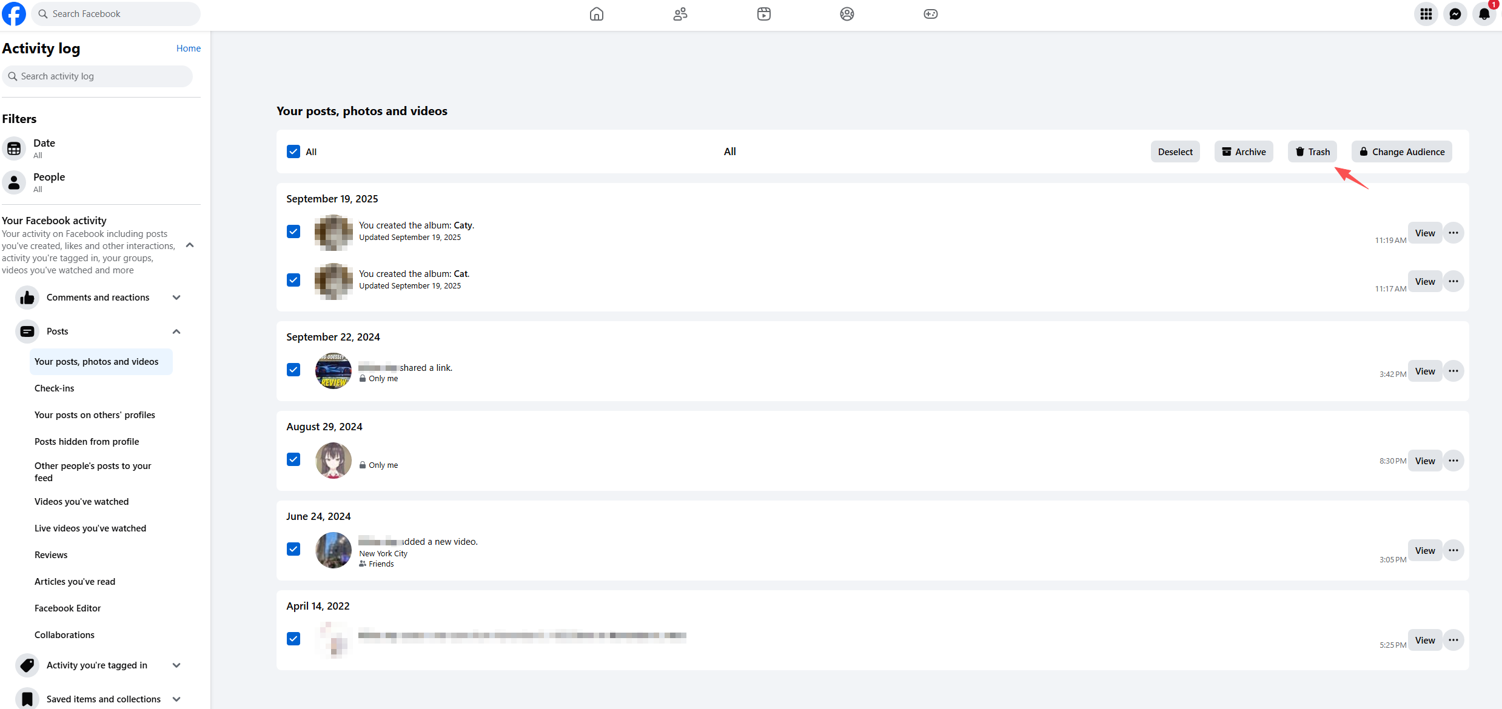Uncheck the select All checkbox

(x=293, y=151)
